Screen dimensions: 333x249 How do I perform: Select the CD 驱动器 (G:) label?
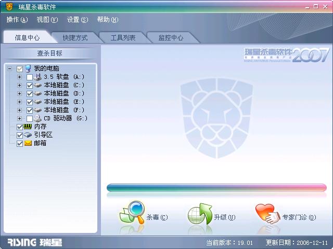(66, 118)
